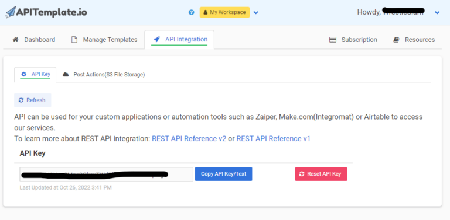450x220 pixels.
Task: Click the Copy API Key/Text button
Action: pyautogui.click(x=224, y=174)
